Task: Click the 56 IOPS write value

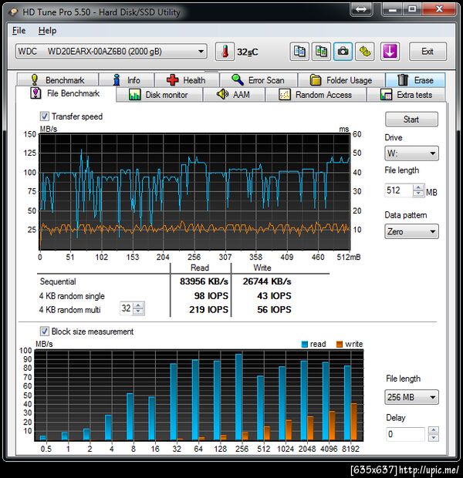Action: (x=274, y=309)
